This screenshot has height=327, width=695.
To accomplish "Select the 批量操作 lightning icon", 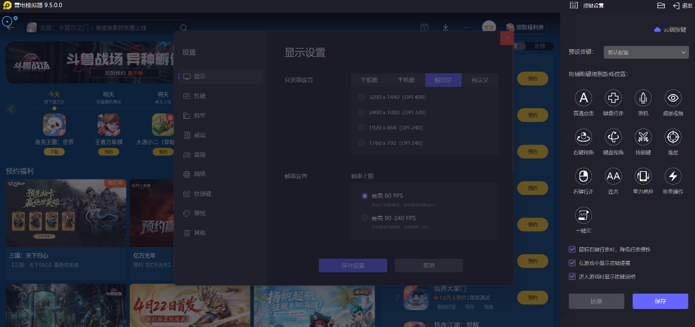I will pyautogui.click(x=673, y=176).
